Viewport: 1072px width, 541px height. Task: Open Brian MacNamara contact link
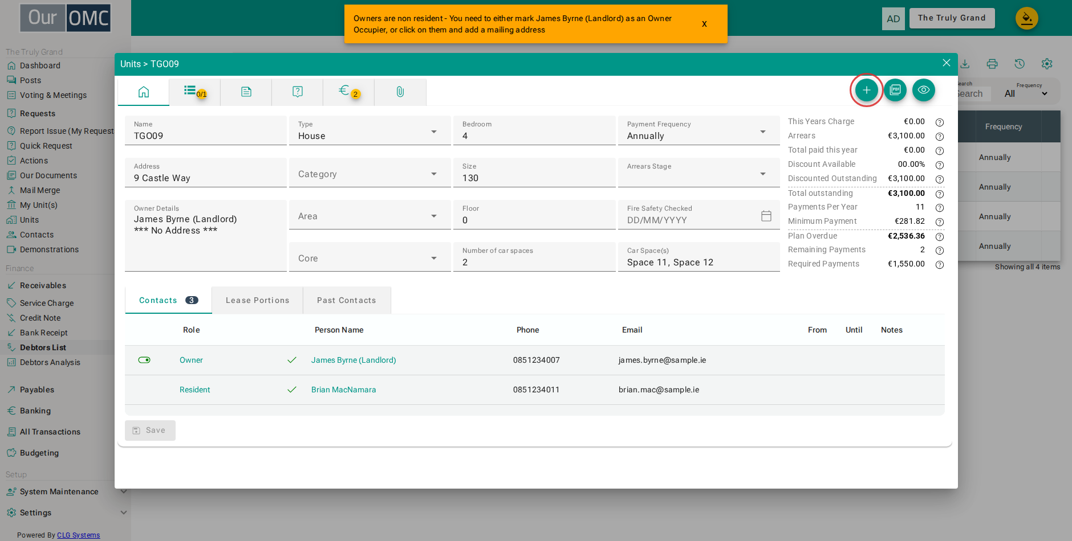(344, 390)
